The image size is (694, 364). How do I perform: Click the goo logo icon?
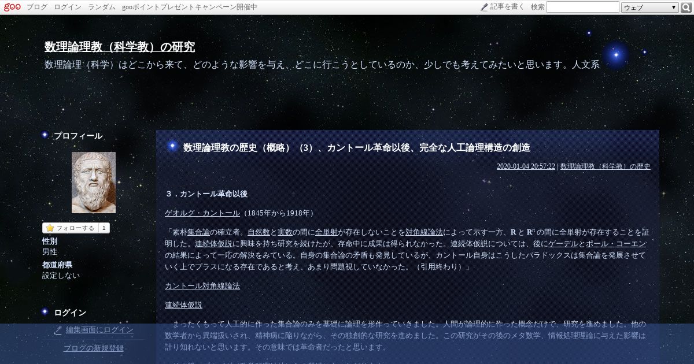coord(12,7)
